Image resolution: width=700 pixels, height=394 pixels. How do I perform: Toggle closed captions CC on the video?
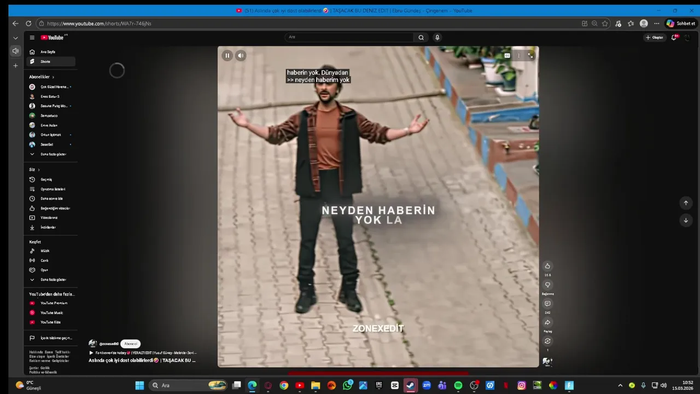(x=507, y=55)
